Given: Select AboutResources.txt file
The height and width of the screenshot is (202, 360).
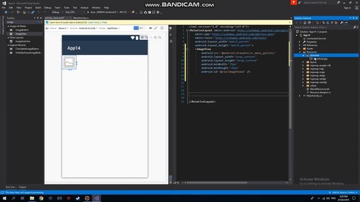Looking at the screenshot, I should click(x=319, y=89).
